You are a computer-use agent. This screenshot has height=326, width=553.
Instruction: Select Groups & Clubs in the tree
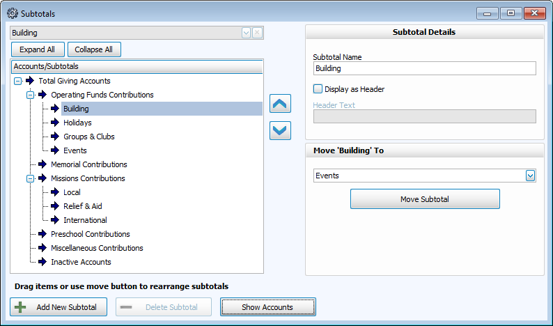[x=88, y=137]
